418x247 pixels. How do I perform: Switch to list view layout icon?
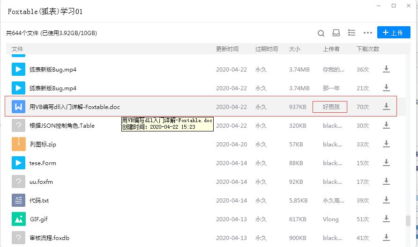point(351,33)
